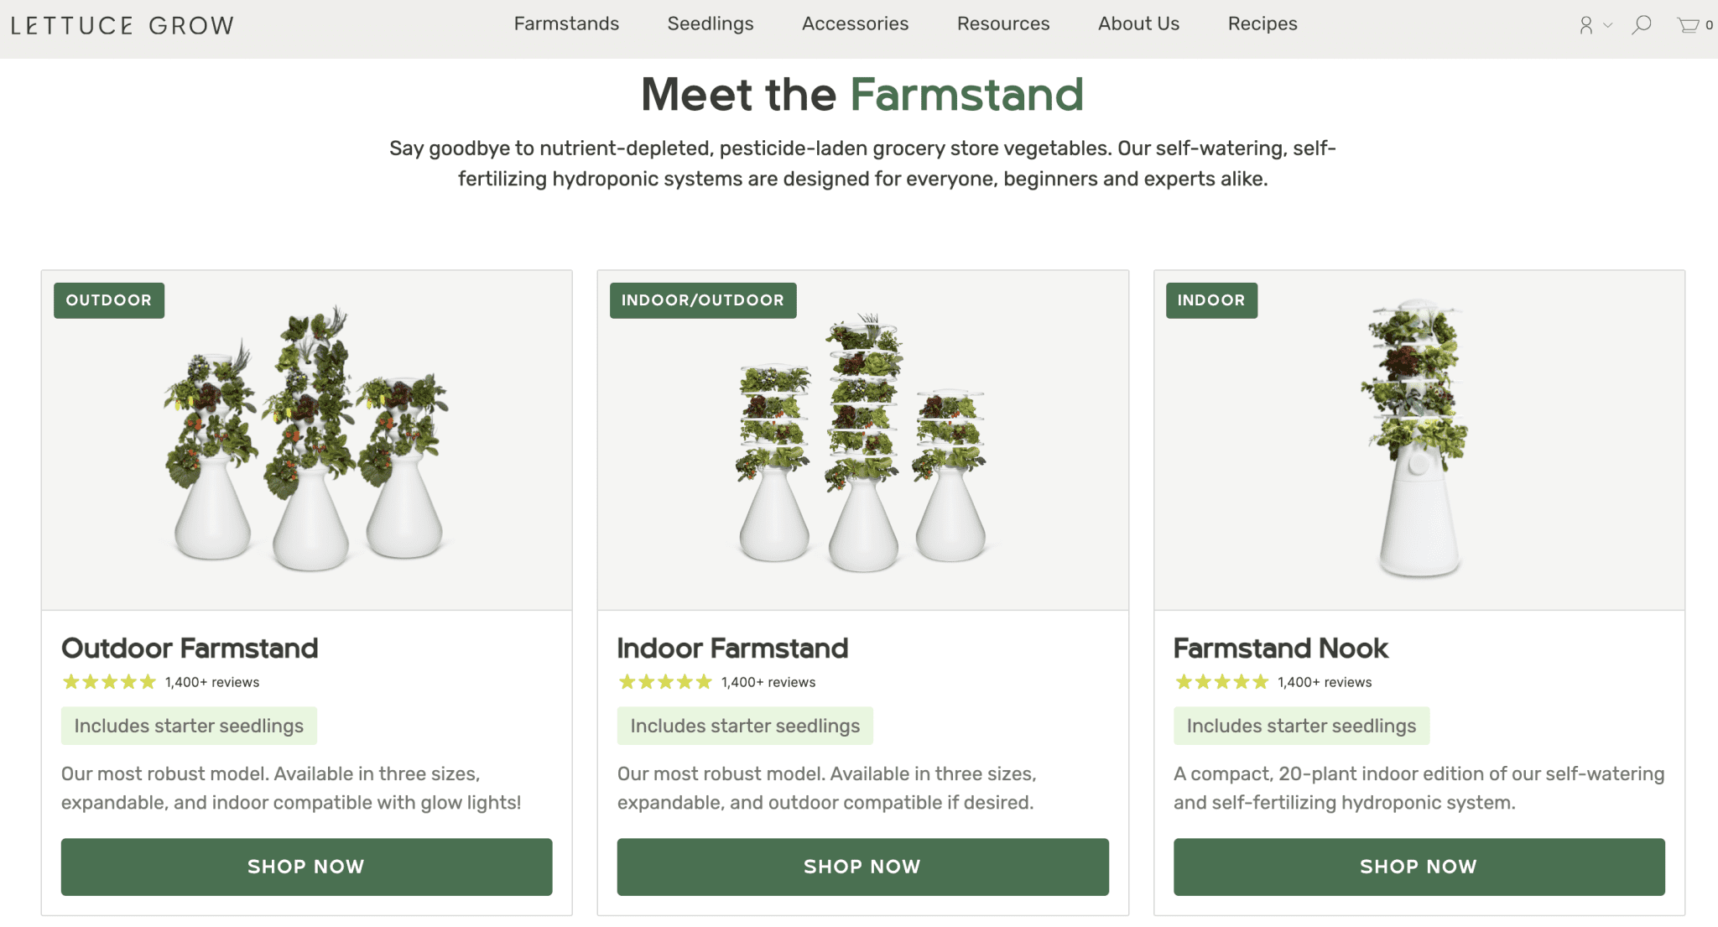
Task: Click the Farmstand Nook star rating
Action: pyautogui.click(x=1221, y=682)
